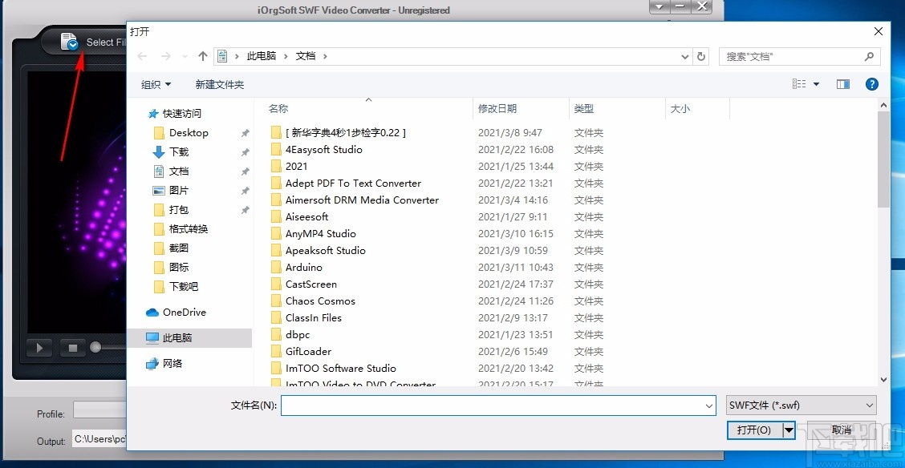Image resolution: width=905 pixels, height=468 pixels.
Task: Click the refresh icon beside address bar
Action: [701, 55]
